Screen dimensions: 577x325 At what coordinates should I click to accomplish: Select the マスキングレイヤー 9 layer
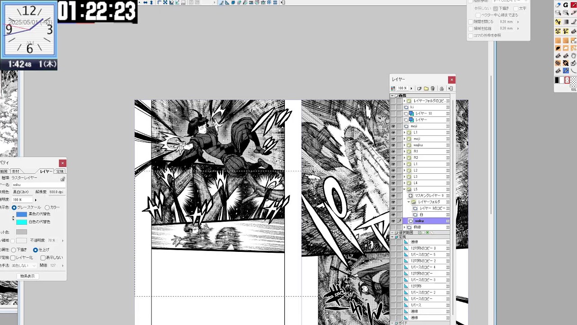click(x=429, y=196)
